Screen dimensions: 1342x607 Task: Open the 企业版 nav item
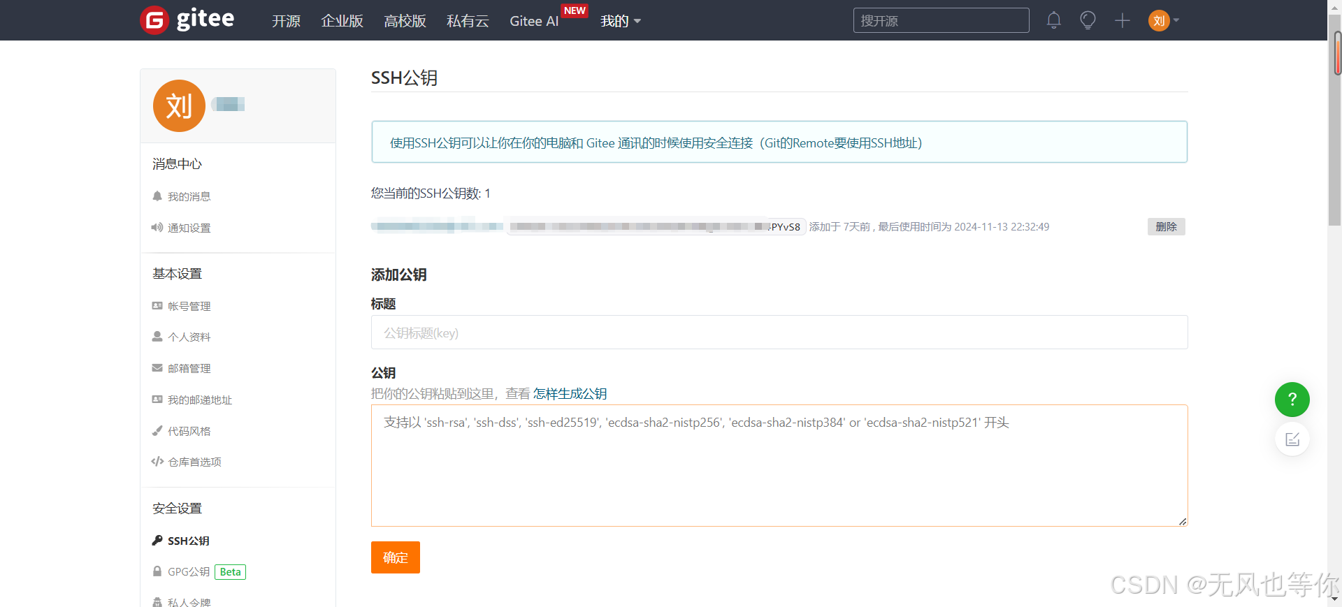click(342, 21)
